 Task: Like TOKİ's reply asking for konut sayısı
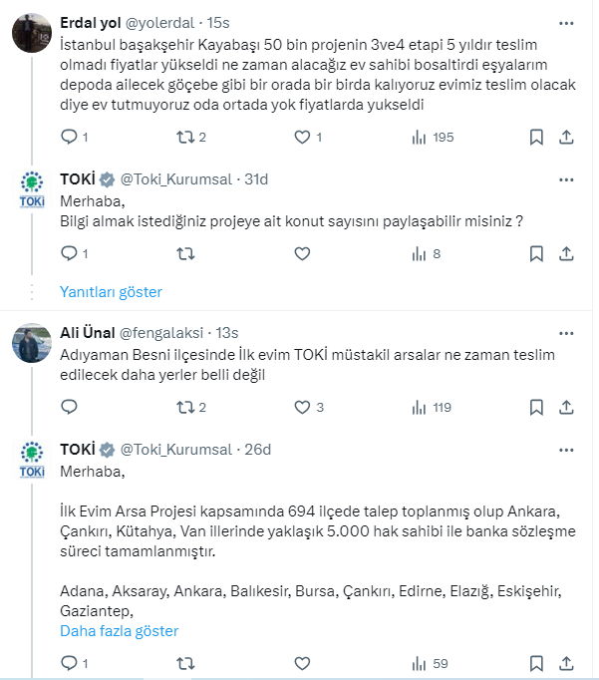302,254
